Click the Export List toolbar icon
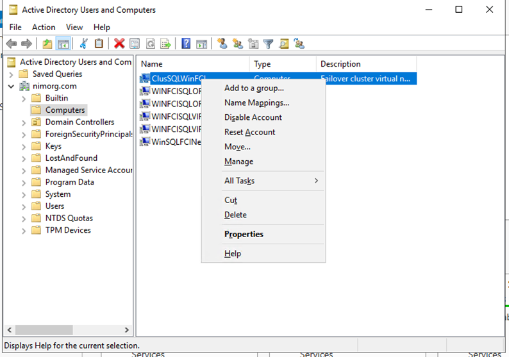Image resolution: width=509 pixels, height=357 pixels. coord(166,44)
